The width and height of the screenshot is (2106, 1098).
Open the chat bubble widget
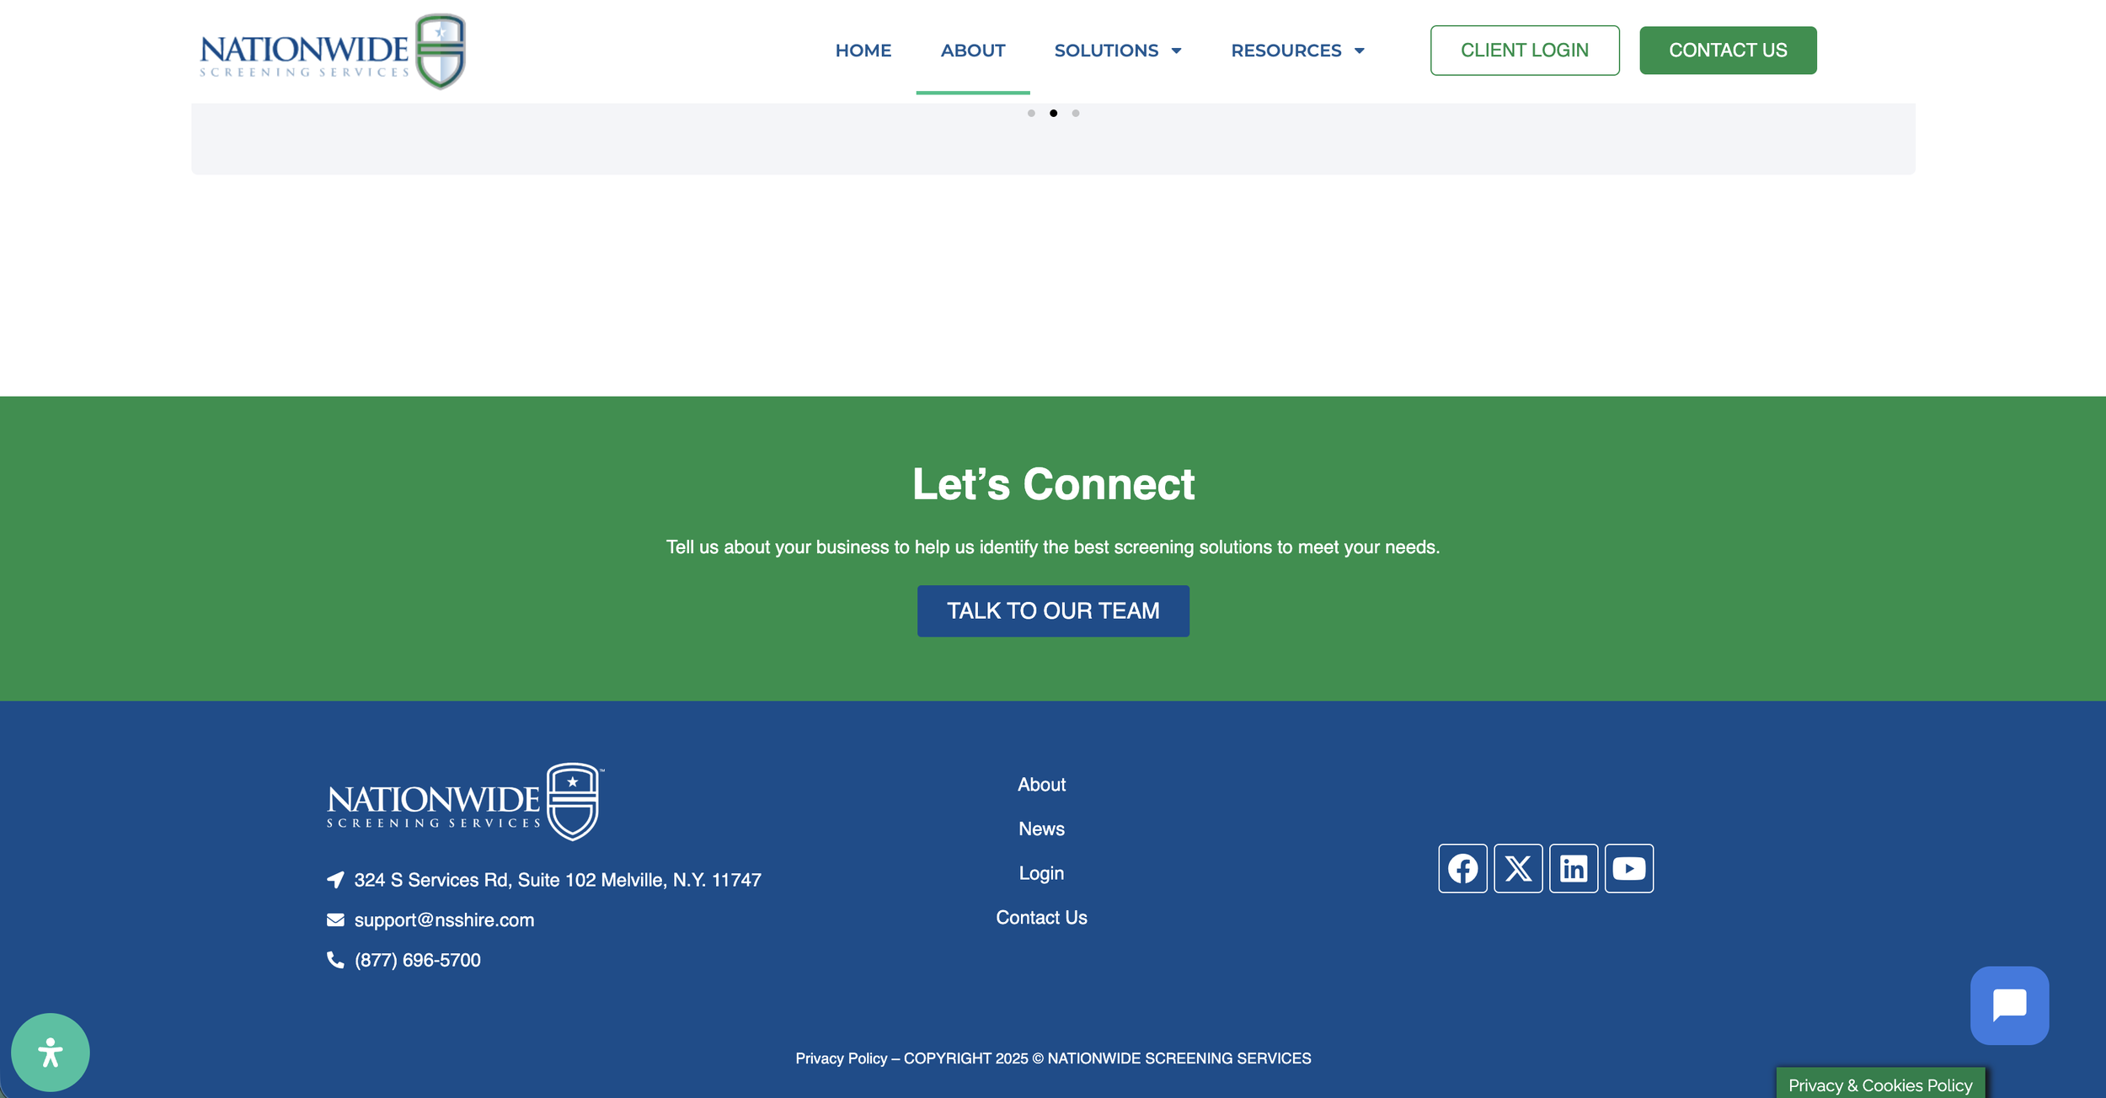[x=2009, y=1005]
